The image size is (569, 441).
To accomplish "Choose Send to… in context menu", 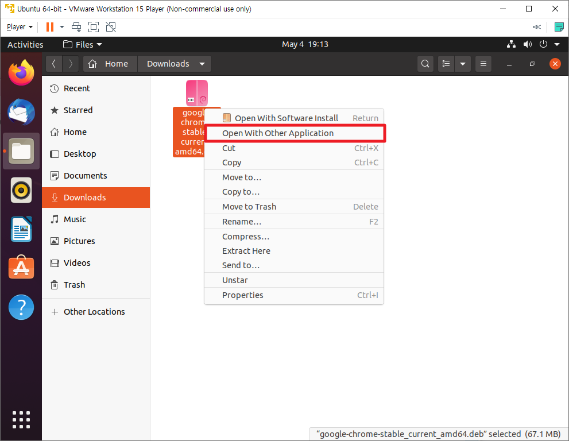I will tap(294, 265).
